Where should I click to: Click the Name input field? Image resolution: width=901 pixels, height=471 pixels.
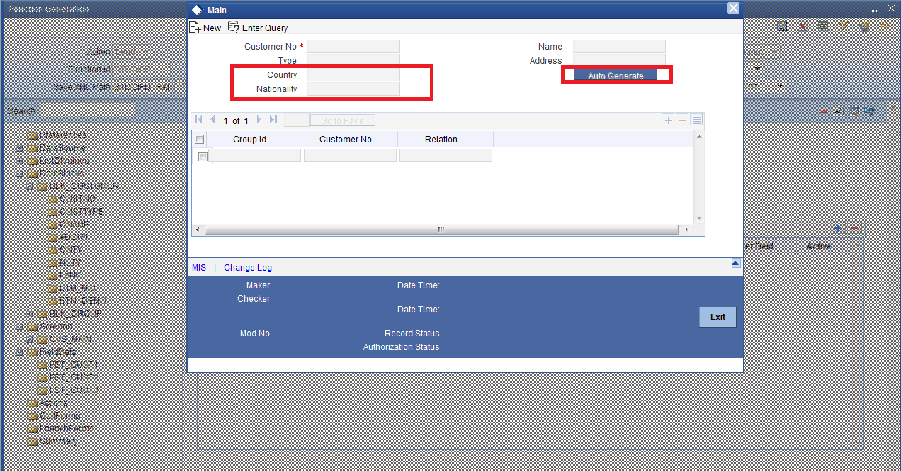click(x=619, y=47)
